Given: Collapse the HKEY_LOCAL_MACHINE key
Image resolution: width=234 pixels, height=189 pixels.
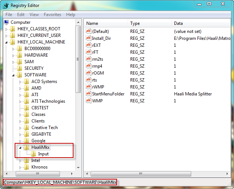Looking at the screenshot, I should (6, 42).
